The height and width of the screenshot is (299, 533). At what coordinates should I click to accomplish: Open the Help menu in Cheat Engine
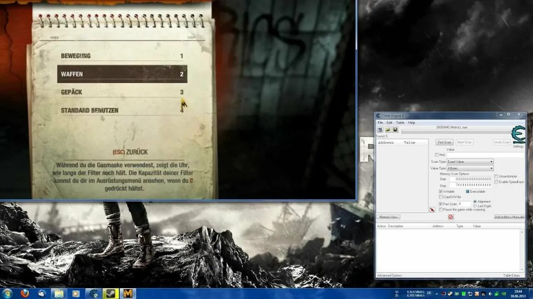pyautogui.click(x=411, y=123)
